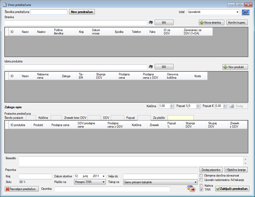
Task: Add a new customer with Nova stranka
Action: [x=211, y=22]
